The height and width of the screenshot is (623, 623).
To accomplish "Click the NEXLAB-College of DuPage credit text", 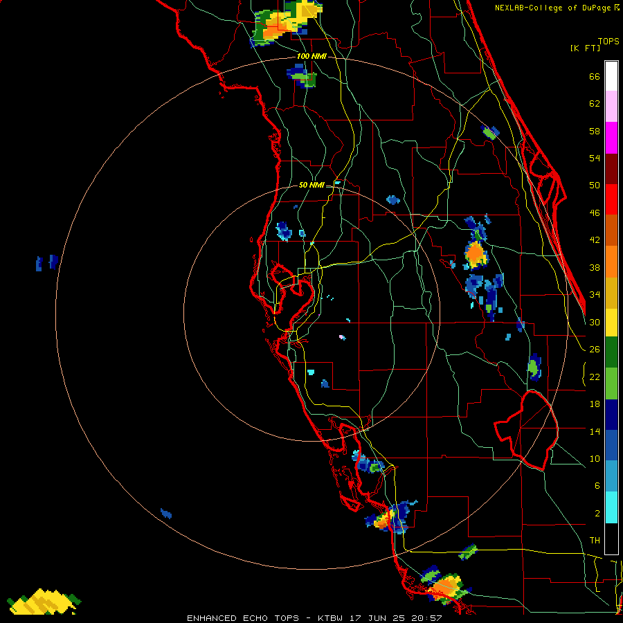I will coord(552,8).
